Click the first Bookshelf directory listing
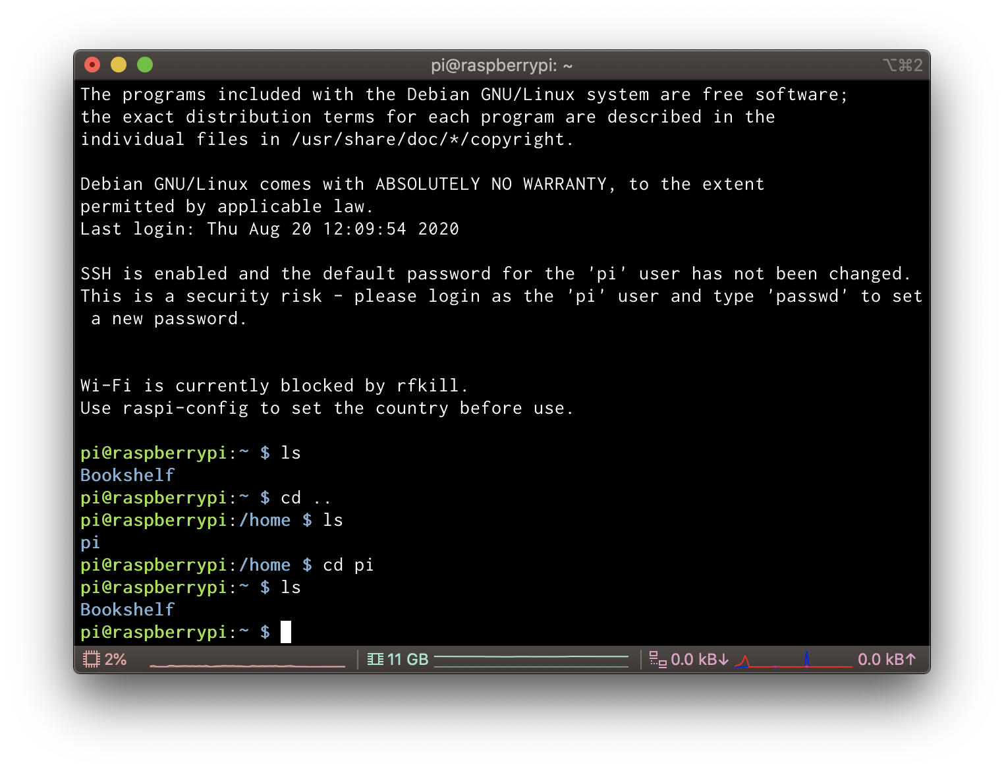Viewport: 1004px width, 771px height. 127,475
